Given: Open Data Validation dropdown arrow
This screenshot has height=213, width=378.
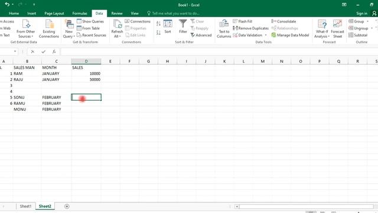Looking at the screenshot, I should [x=266, y=35].
